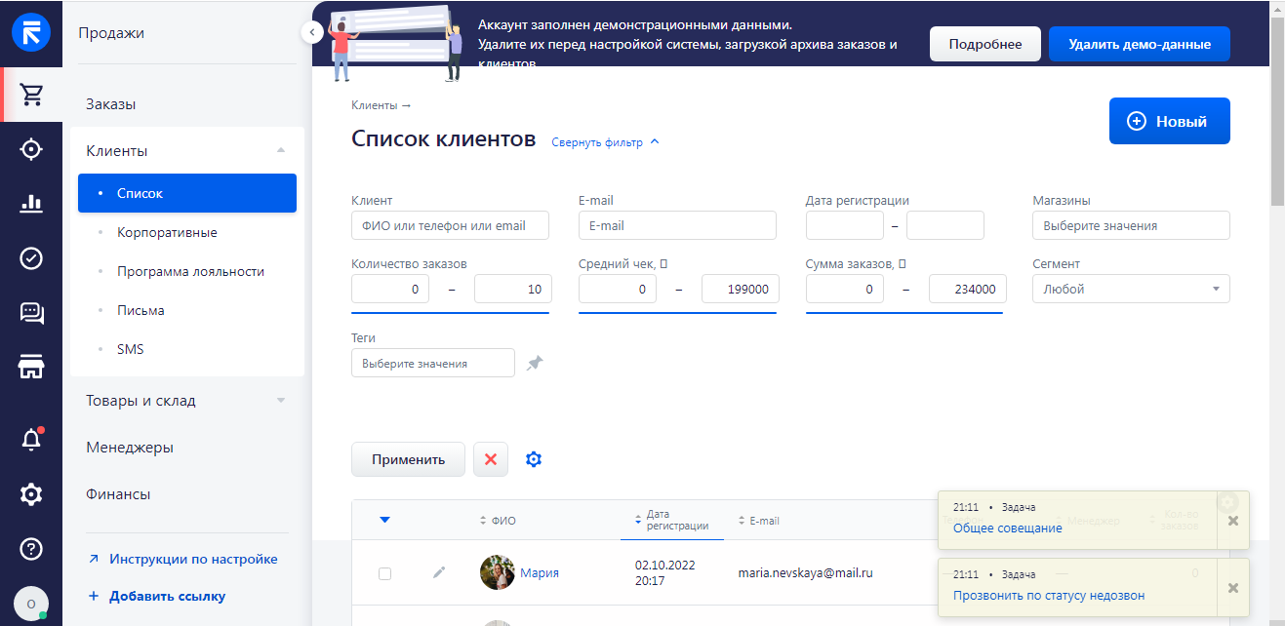The height and width of the screenshot is (626, 1285).
Task: Click the store icon in sidebar
Action: point(31,368)
